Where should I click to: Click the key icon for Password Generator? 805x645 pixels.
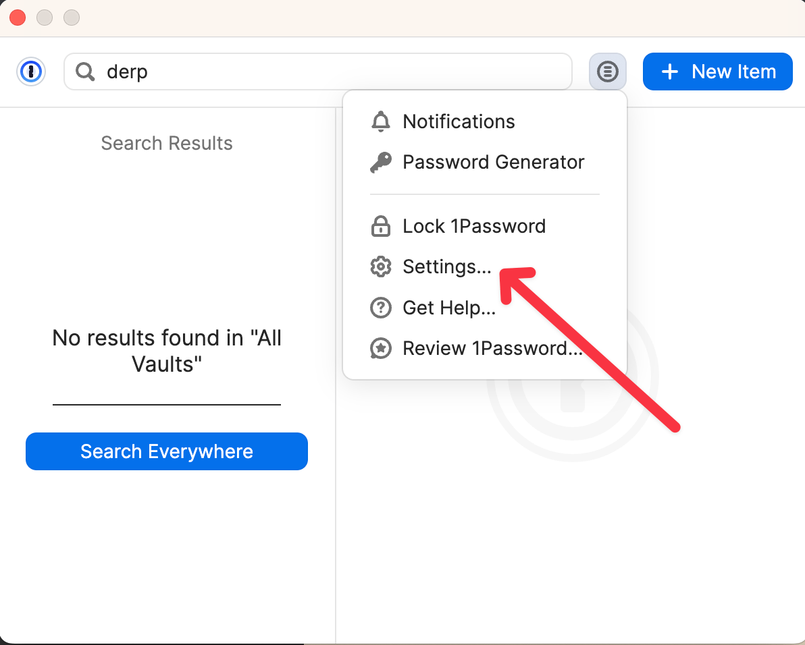point(381,163)
